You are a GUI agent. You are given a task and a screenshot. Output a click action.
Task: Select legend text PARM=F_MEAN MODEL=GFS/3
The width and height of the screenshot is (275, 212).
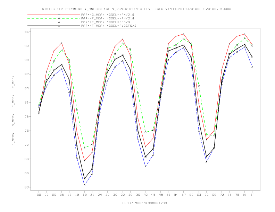[106, 22]
